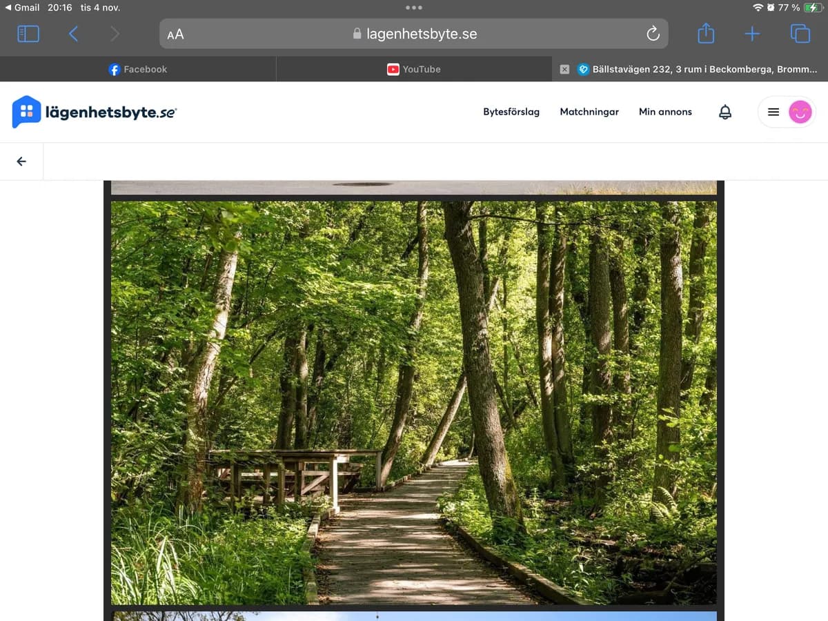828x621 pixels.
Task: Open the AA reader view options
Action: pos(175,34)
